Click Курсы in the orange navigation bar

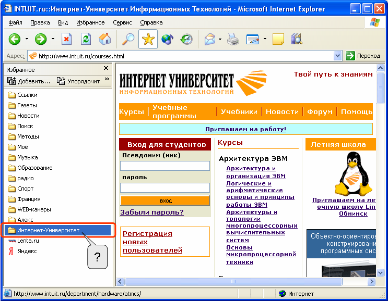point(132,112)
